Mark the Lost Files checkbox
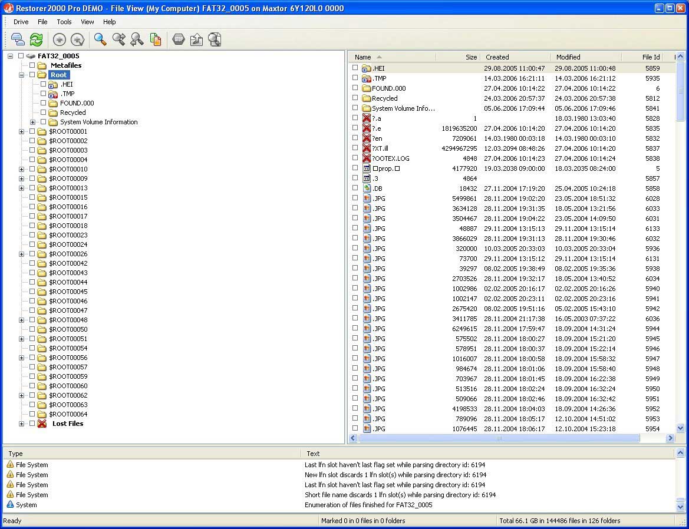 coord(32,424)
